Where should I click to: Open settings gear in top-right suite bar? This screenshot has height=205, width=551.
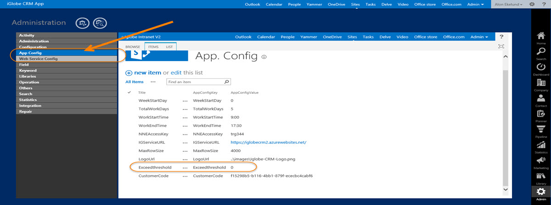click(532, 4)
